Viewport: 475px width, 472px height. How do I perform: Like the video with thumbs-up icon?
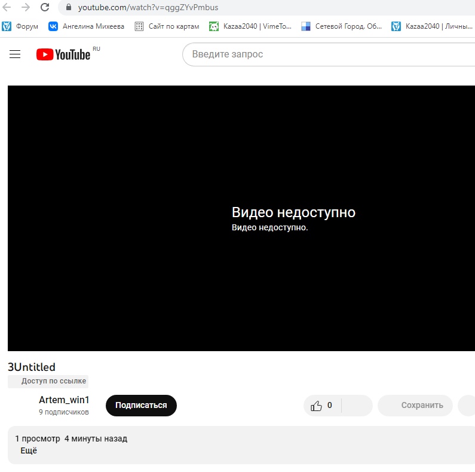(317, 406)
